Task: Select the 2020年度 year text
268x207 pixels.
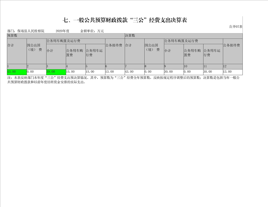Action: pyautogui.click(x=62, y=31)
